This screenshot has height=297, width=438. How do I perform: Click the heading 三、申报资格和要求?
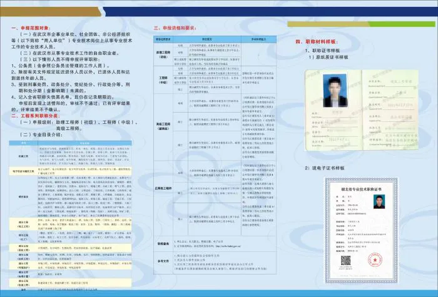(175, 28)
